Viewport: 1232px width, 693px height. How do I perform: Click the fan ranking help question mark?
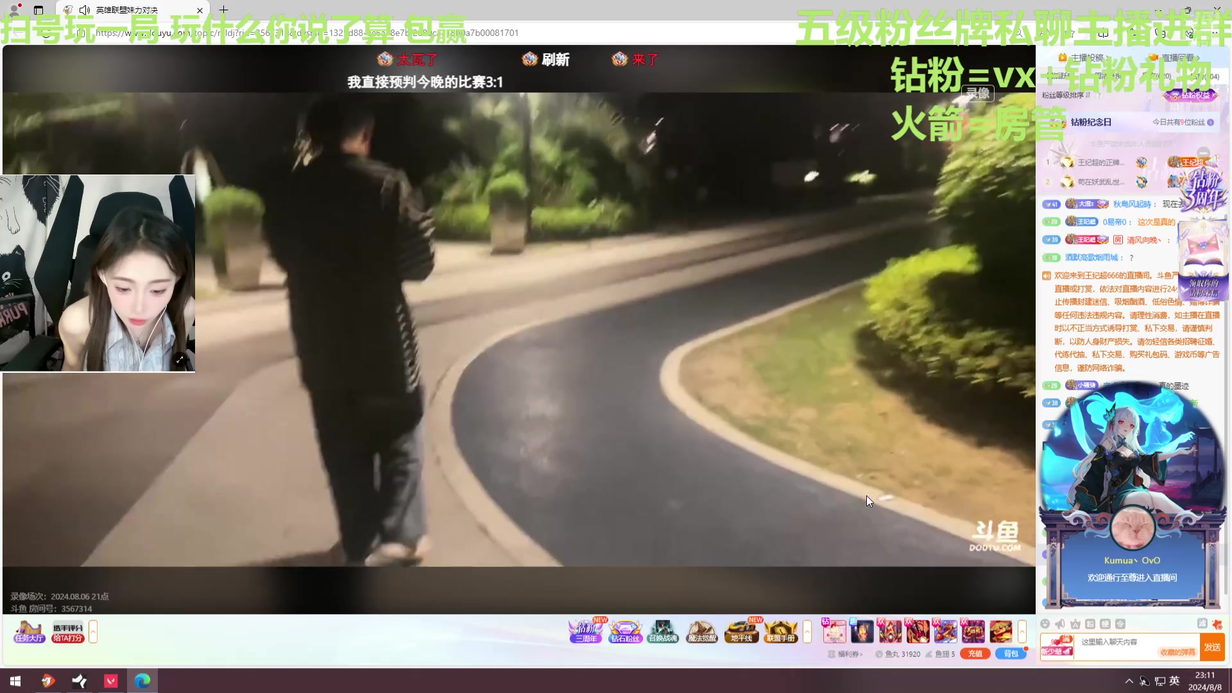coord(1099,96)
